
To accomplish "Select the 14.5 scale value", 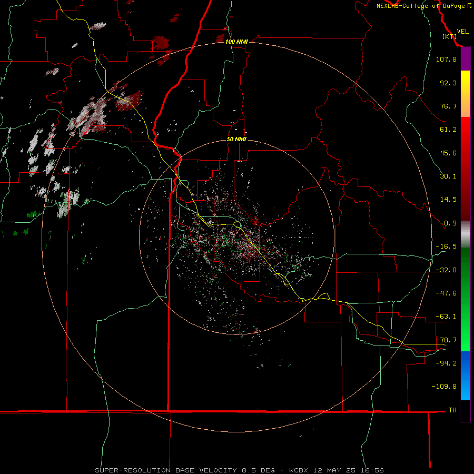I will (x=448, y=200).
